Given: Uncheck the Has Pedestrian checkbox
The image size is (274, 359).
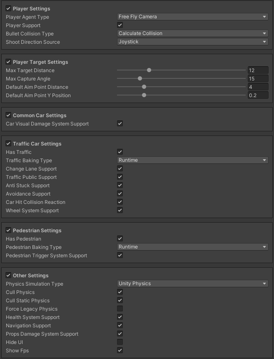Looking at the screenshot, I should pyautogui.click(x=120, y=238).
